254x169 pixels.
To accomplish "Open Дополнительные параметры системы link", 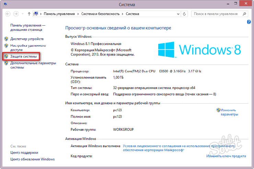I will 33,65.
